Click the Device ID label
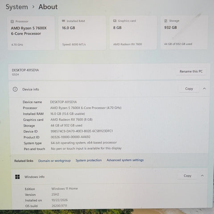Image resolution: width=214 pixels, height=214 pixels. pos(30,132)
